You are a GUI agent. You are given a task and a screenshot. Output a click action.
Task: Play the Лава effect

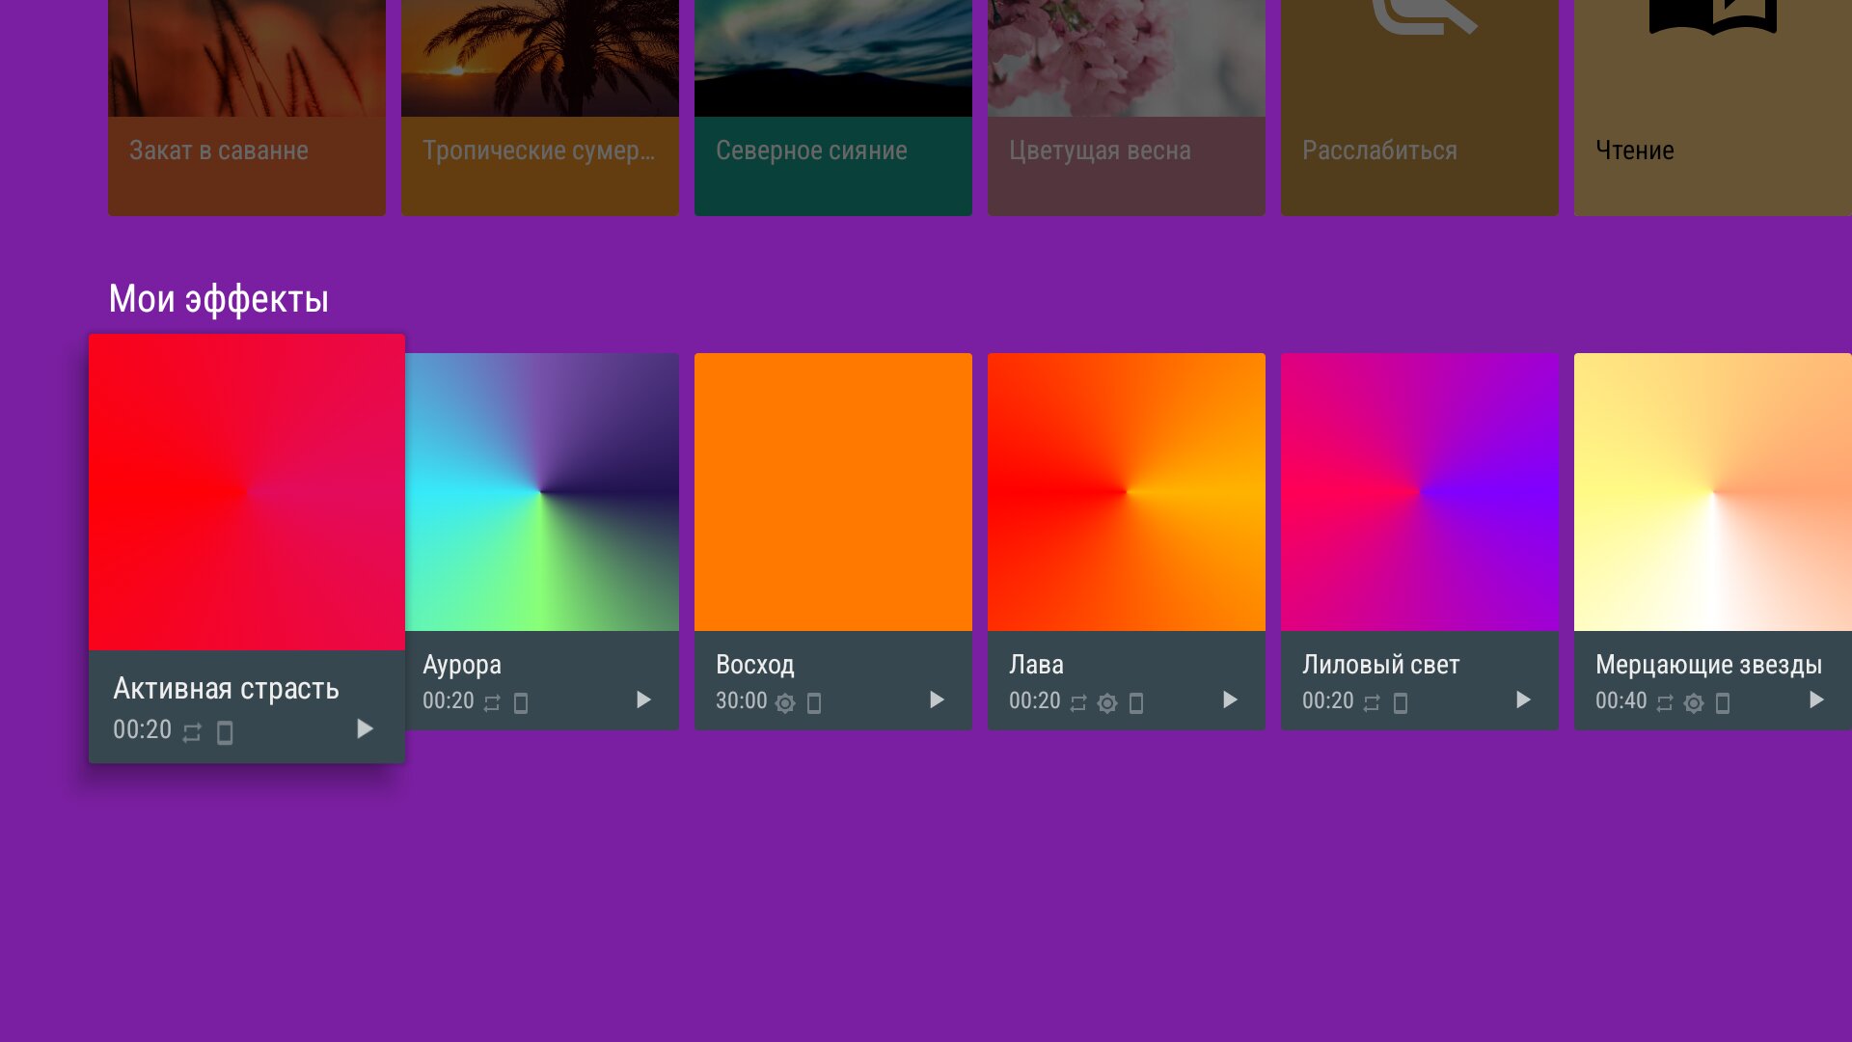1230,699
